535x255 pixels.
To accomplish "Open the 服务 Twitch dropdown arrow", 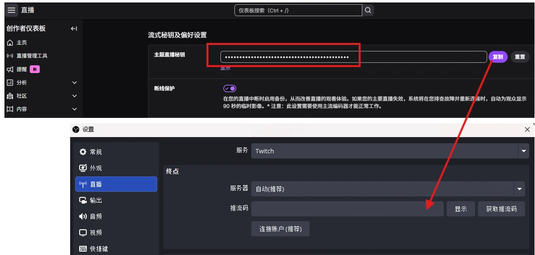I will [524, 151].
